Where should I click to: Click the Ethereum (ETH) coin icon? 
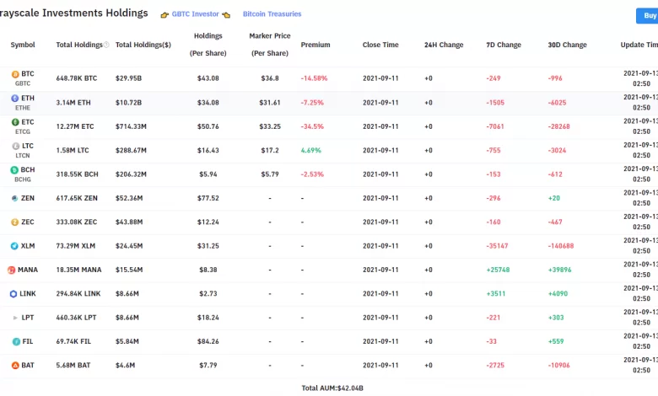[x=14, y=99]
